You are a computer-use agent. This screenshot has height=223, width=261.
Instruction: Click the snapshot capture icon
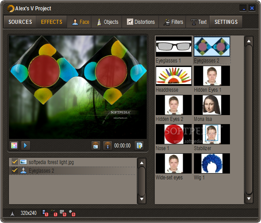tap(96, 146)
